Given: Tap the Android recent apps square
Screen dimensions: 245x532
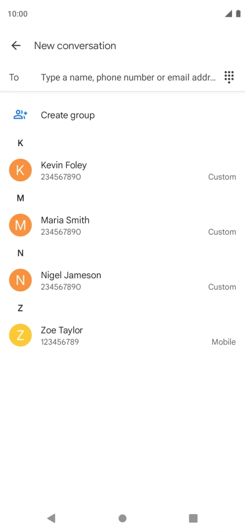Looking at the screenshot, I should pyautogui.click(x=193, y=518).
